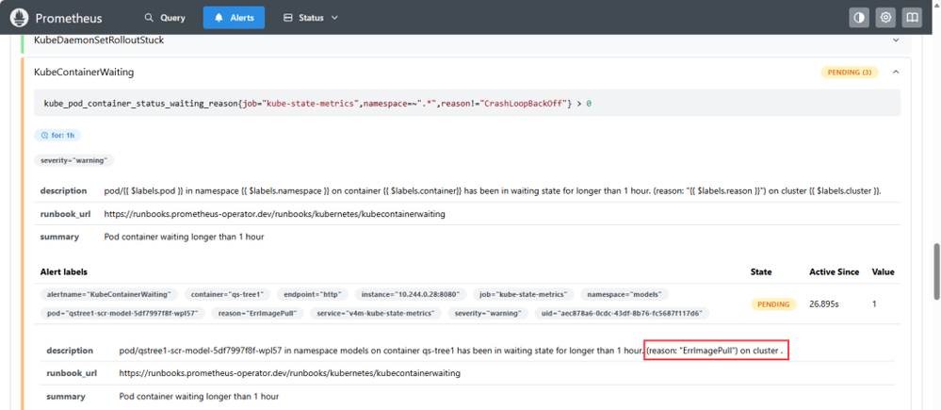The width and height of the screenshot is (941, 410).
Task: Click the endpoint="http" label
Action: [313, 294]
